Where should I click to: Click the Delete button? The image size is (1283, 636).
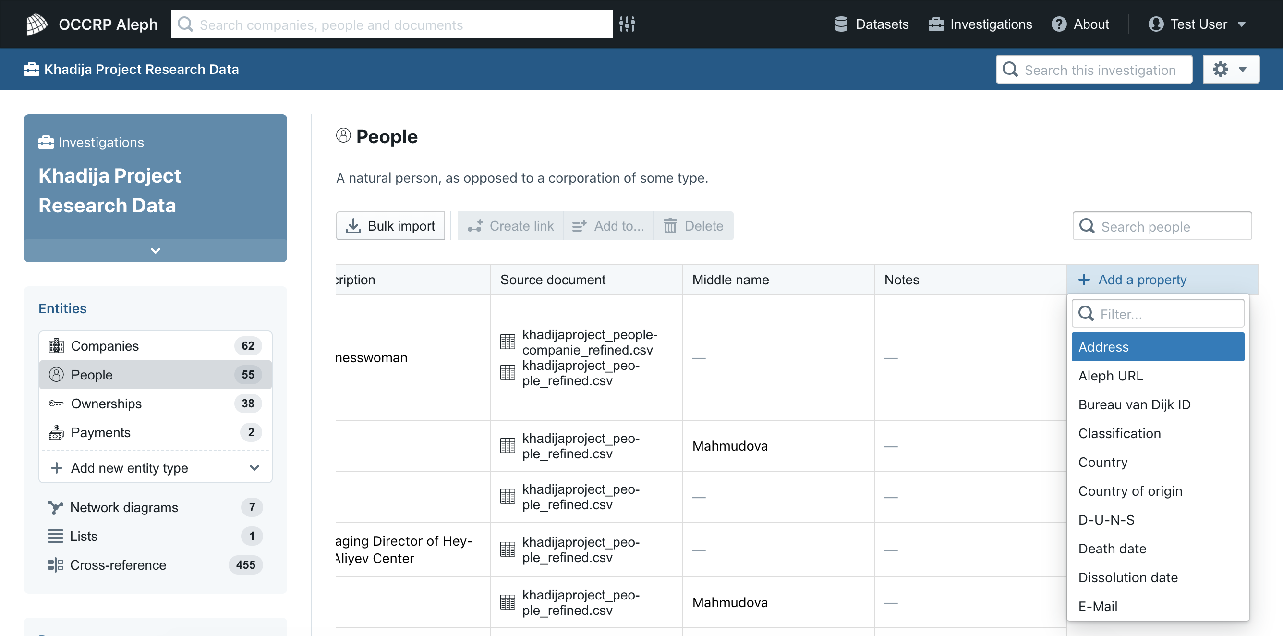click(x=693, y=226)
